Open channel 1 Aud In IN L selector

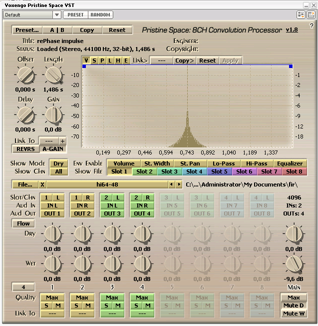pos(52,205)
